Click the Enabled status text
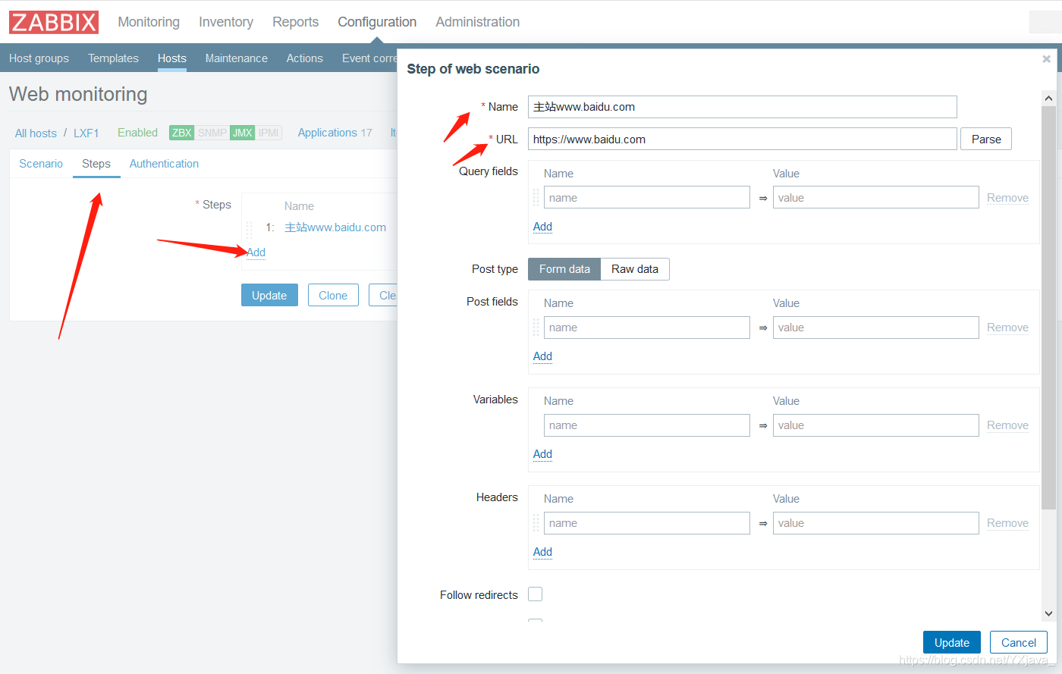 [x=137, y=133]
